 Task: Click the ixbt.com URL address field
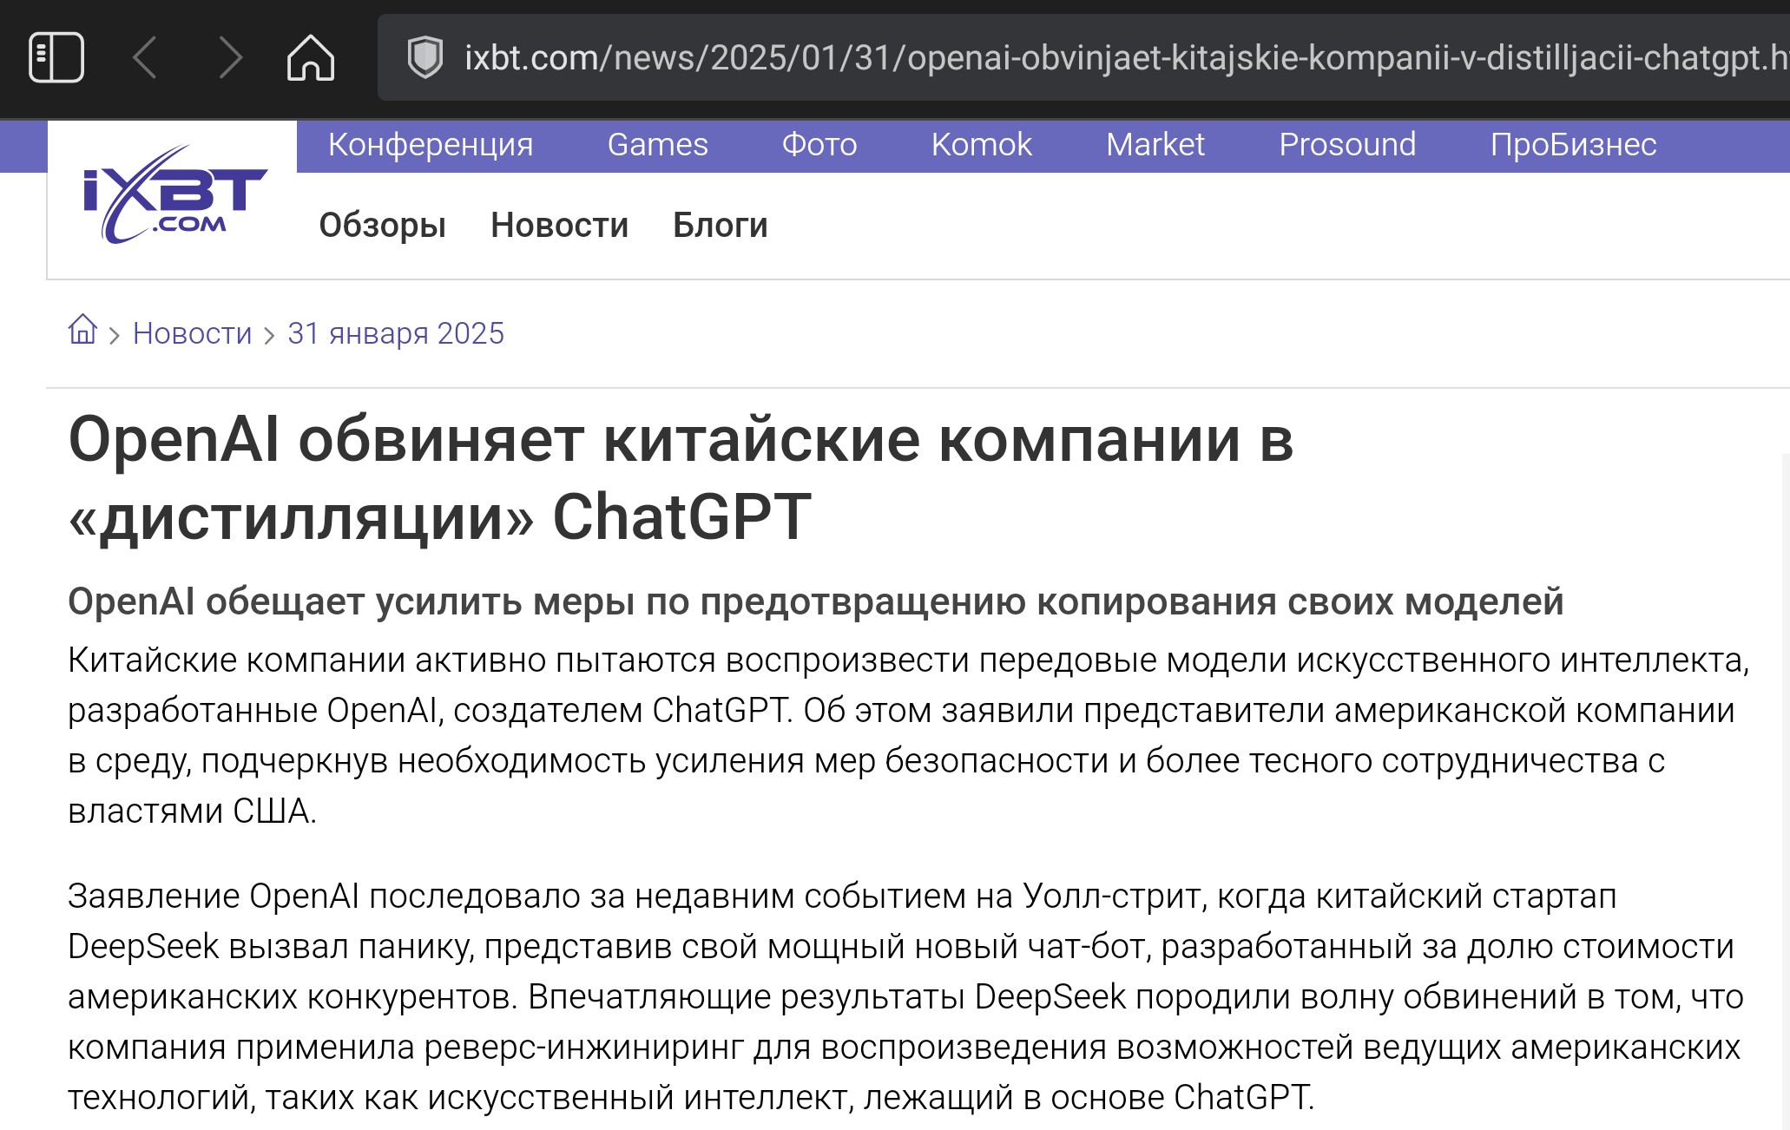tap(1083, 57)
